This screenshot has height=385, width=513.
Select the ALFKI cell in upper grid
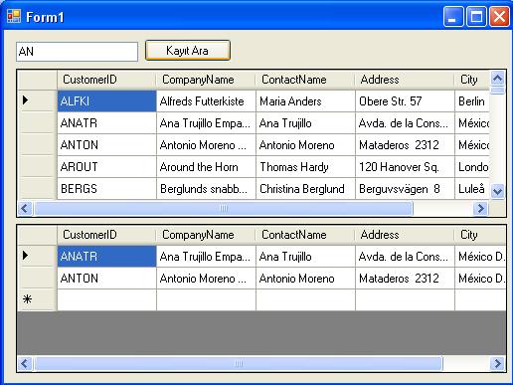point(106,100)
